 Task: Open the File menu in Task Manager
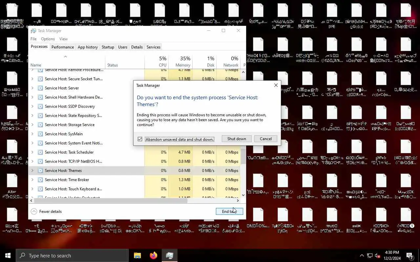(x=33, y=39)
